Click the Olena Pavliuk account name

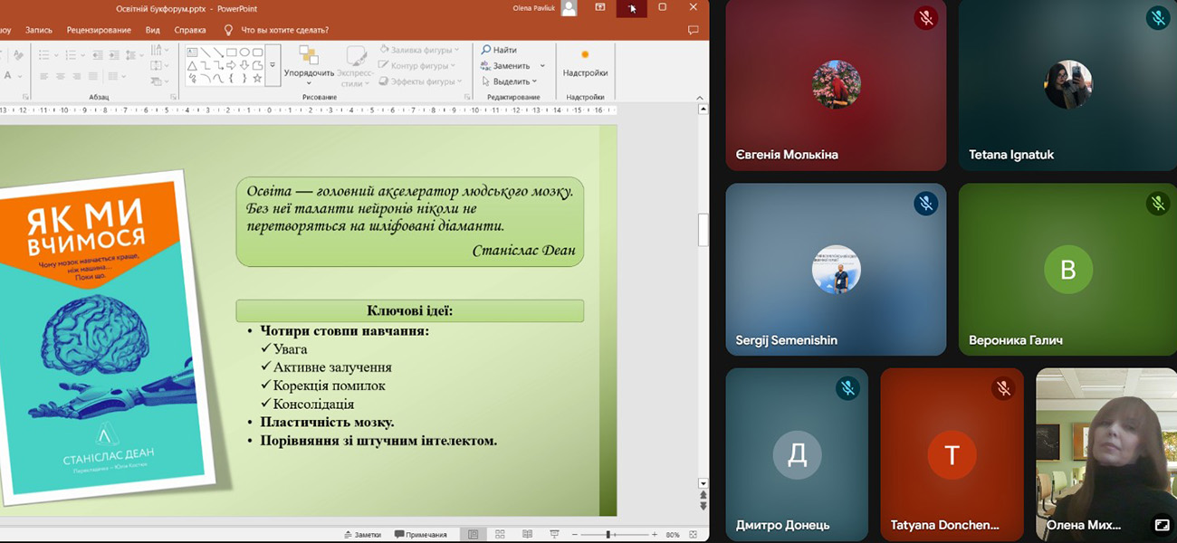(533, 8)
